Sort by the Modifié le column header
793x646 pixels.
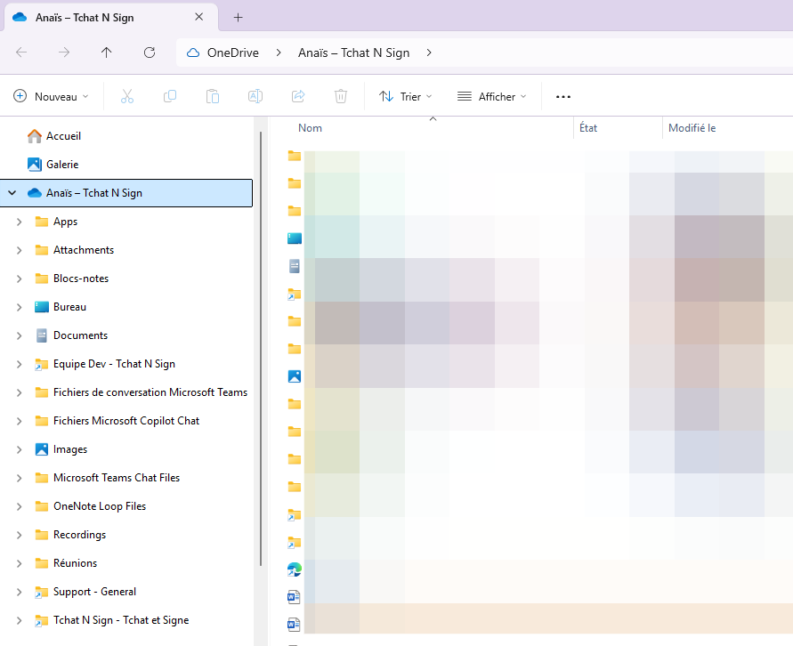692,128
